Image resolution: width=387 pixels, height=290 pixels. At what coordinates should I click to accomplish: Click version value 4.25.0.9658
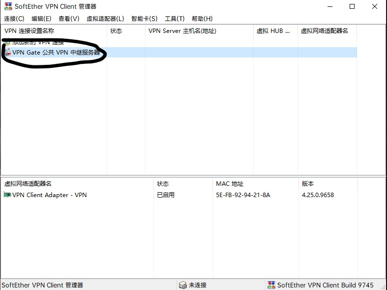(318, 195)
